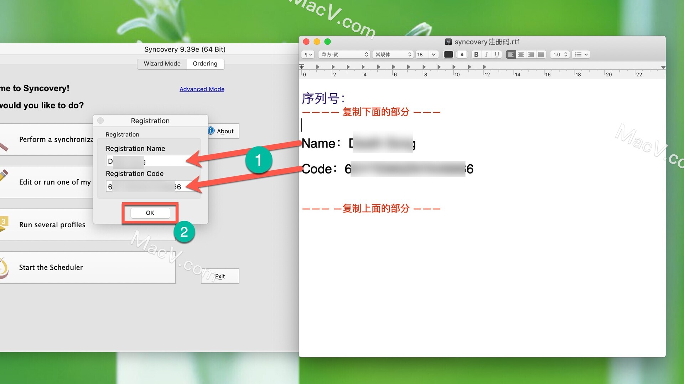The height and width of the screenshot is (384, 684).
Task: Align text right in TextEdit
Action: pyautogui.click(x=531, y=54)
